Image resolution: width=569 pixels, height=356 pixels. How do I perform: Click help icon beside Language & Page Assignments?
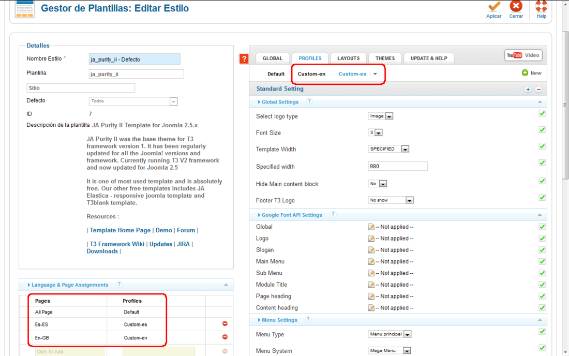(x=119, y=284)
